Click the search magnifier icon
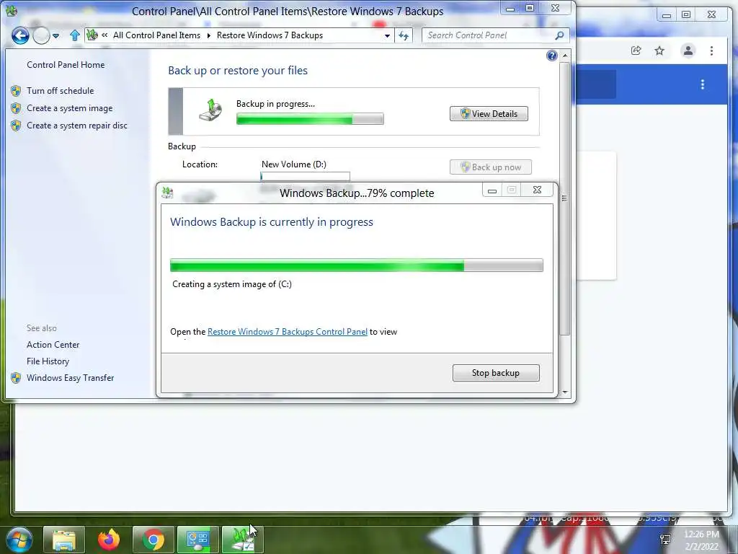The width and height of the screenshot is (738, 554). [559, 35]
